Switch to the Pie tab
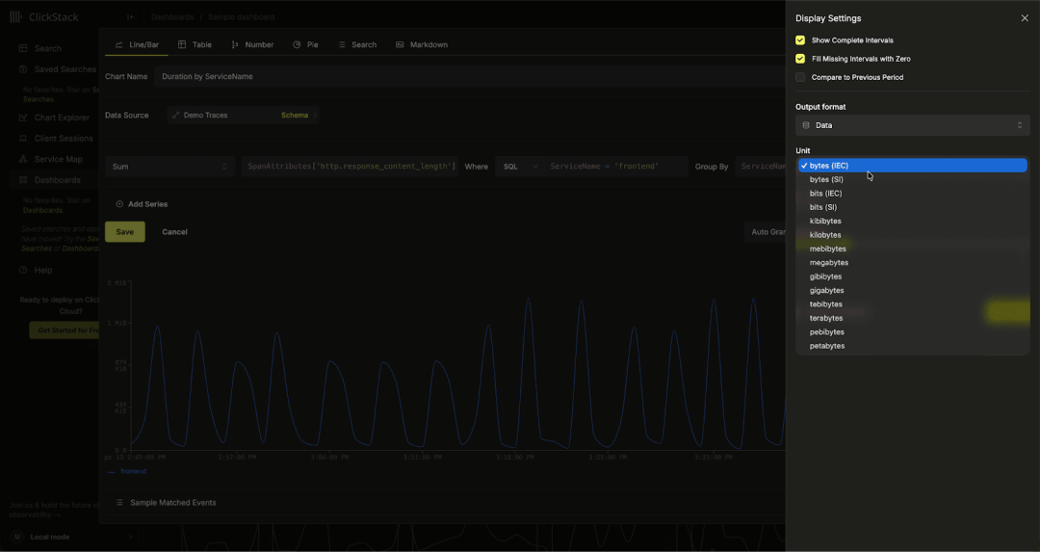The image size is (1040, 552). click(x=306, y=45)
